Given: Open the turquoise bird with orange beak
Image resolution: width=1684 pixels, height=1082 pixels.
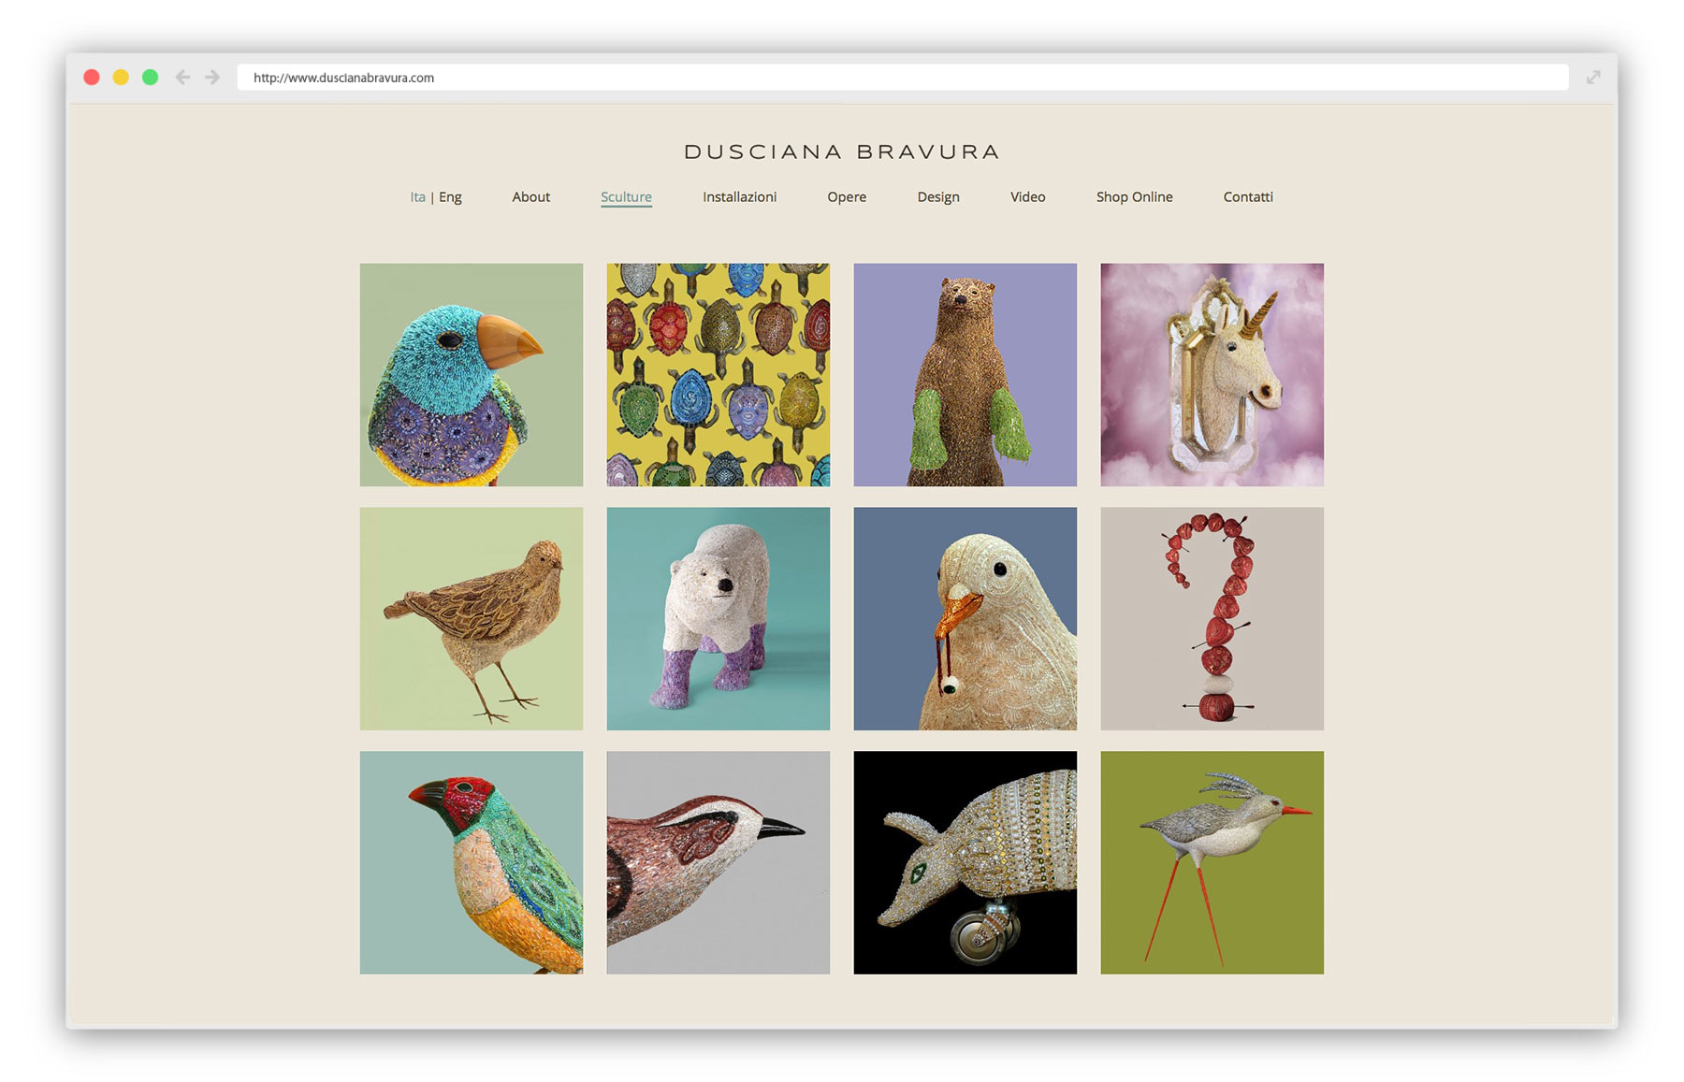Looking at the screenshot, I should pos(472,375).
